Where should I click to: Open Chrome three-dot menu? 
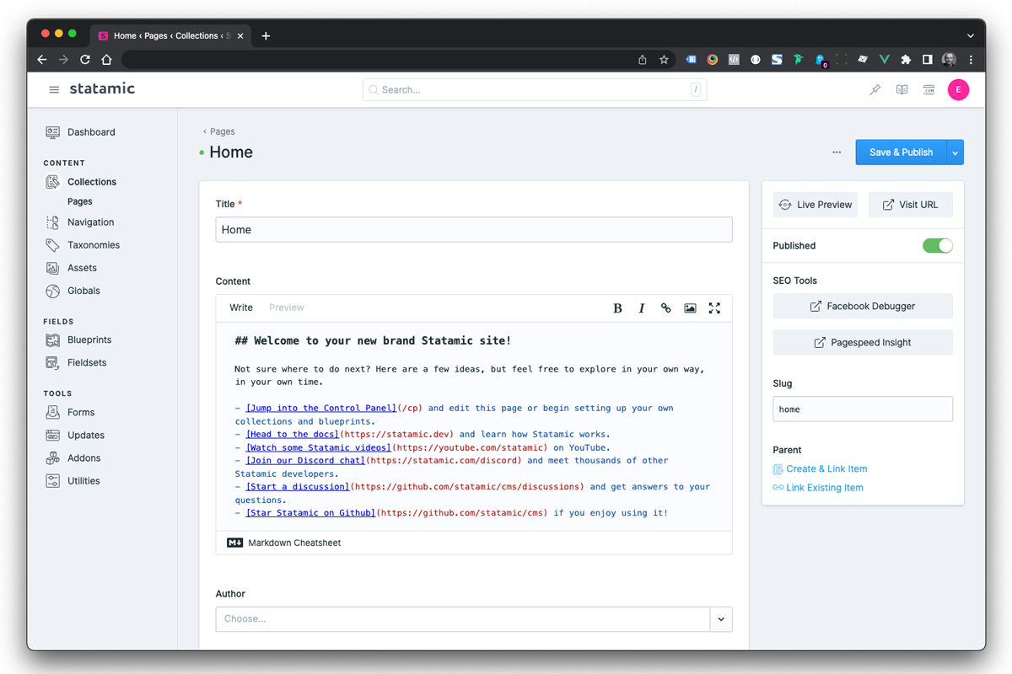click(972, 60)
